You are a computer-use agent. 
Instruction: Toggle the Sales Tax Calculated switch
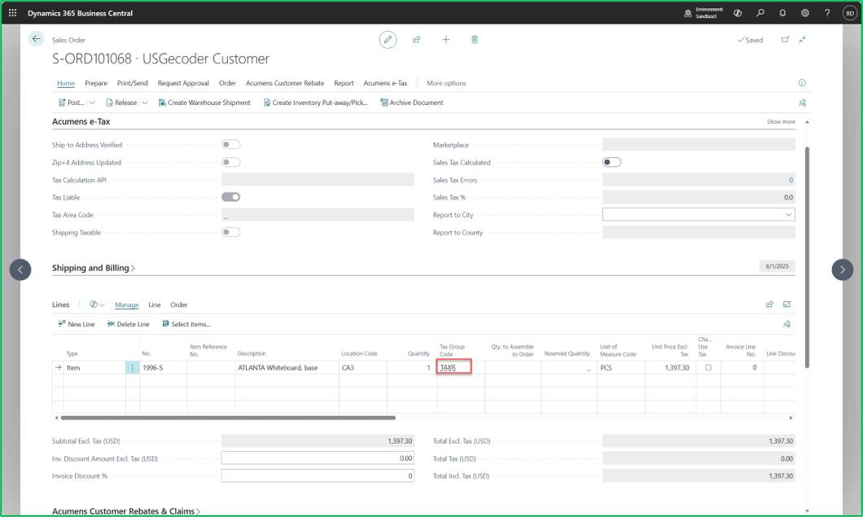point(611,162)
